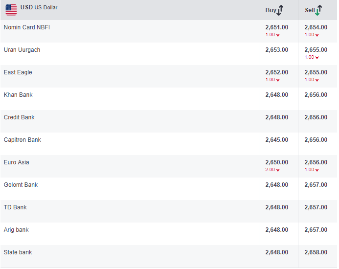Sort by Buy rate arrows icon
The height and width of the screenshot is (269, 339).
point(280,10)
